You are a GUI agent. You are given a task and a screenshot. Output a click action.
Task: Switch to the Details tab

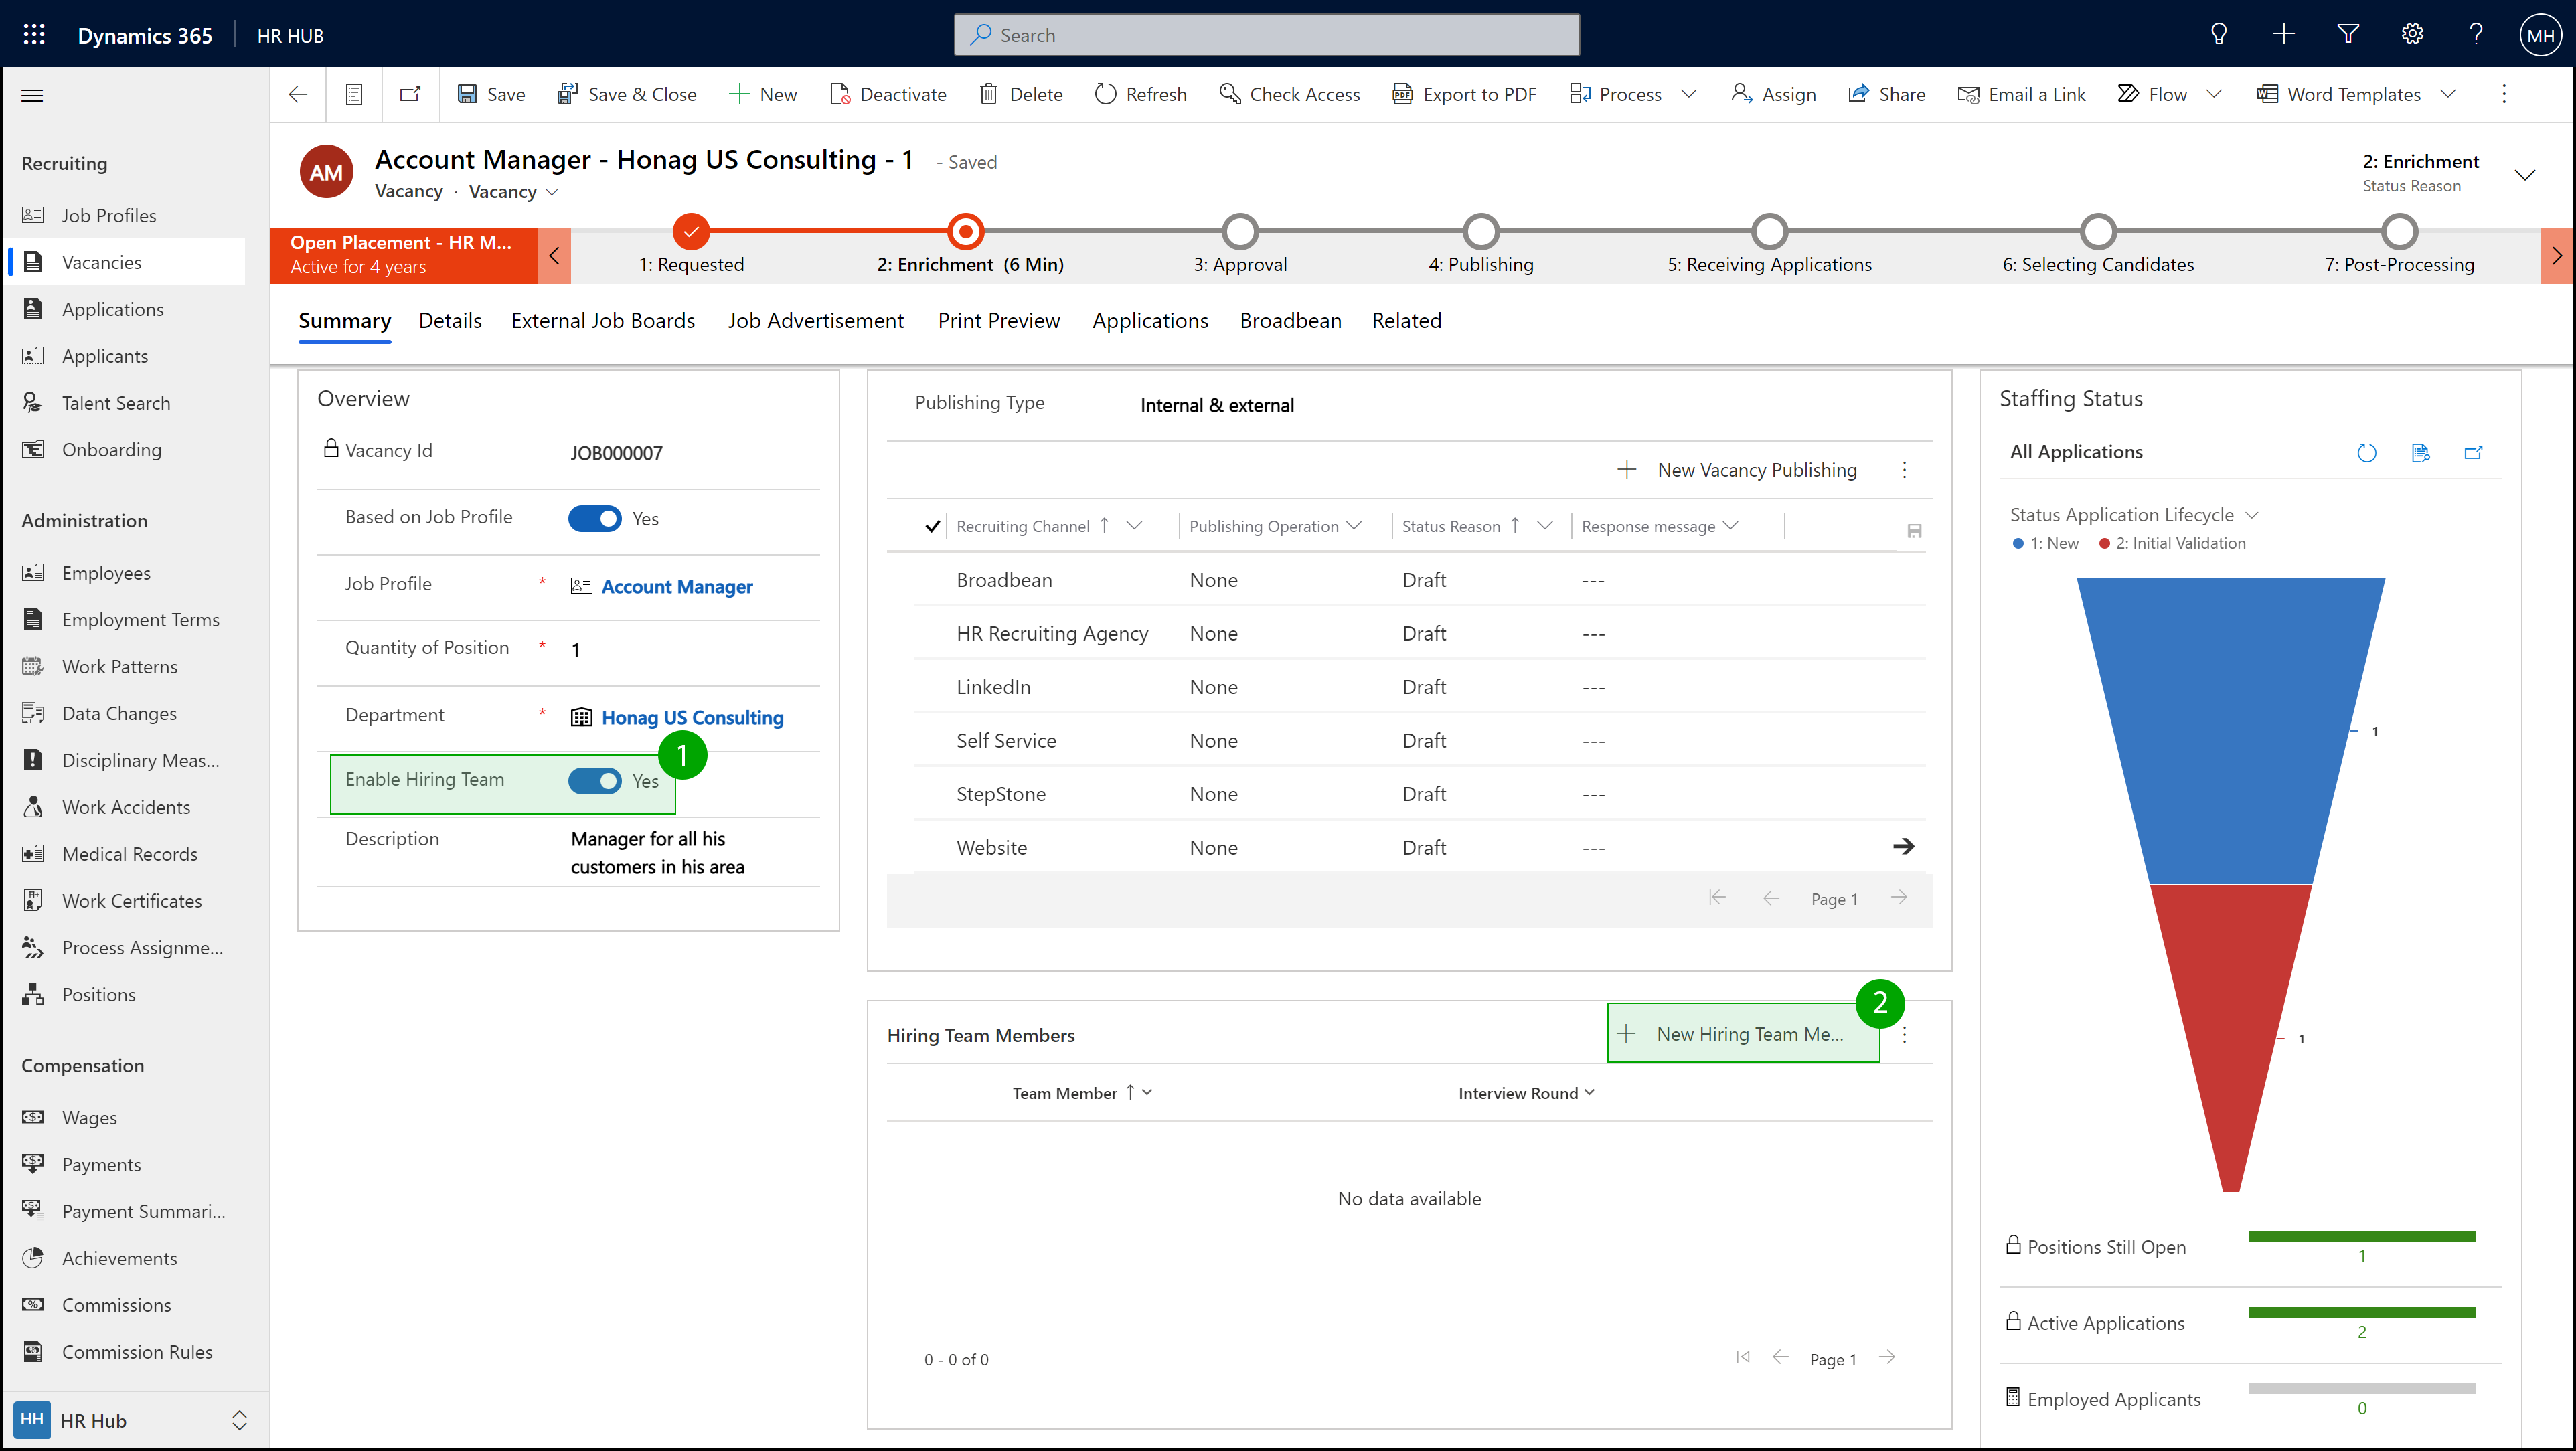pos(450,321)
